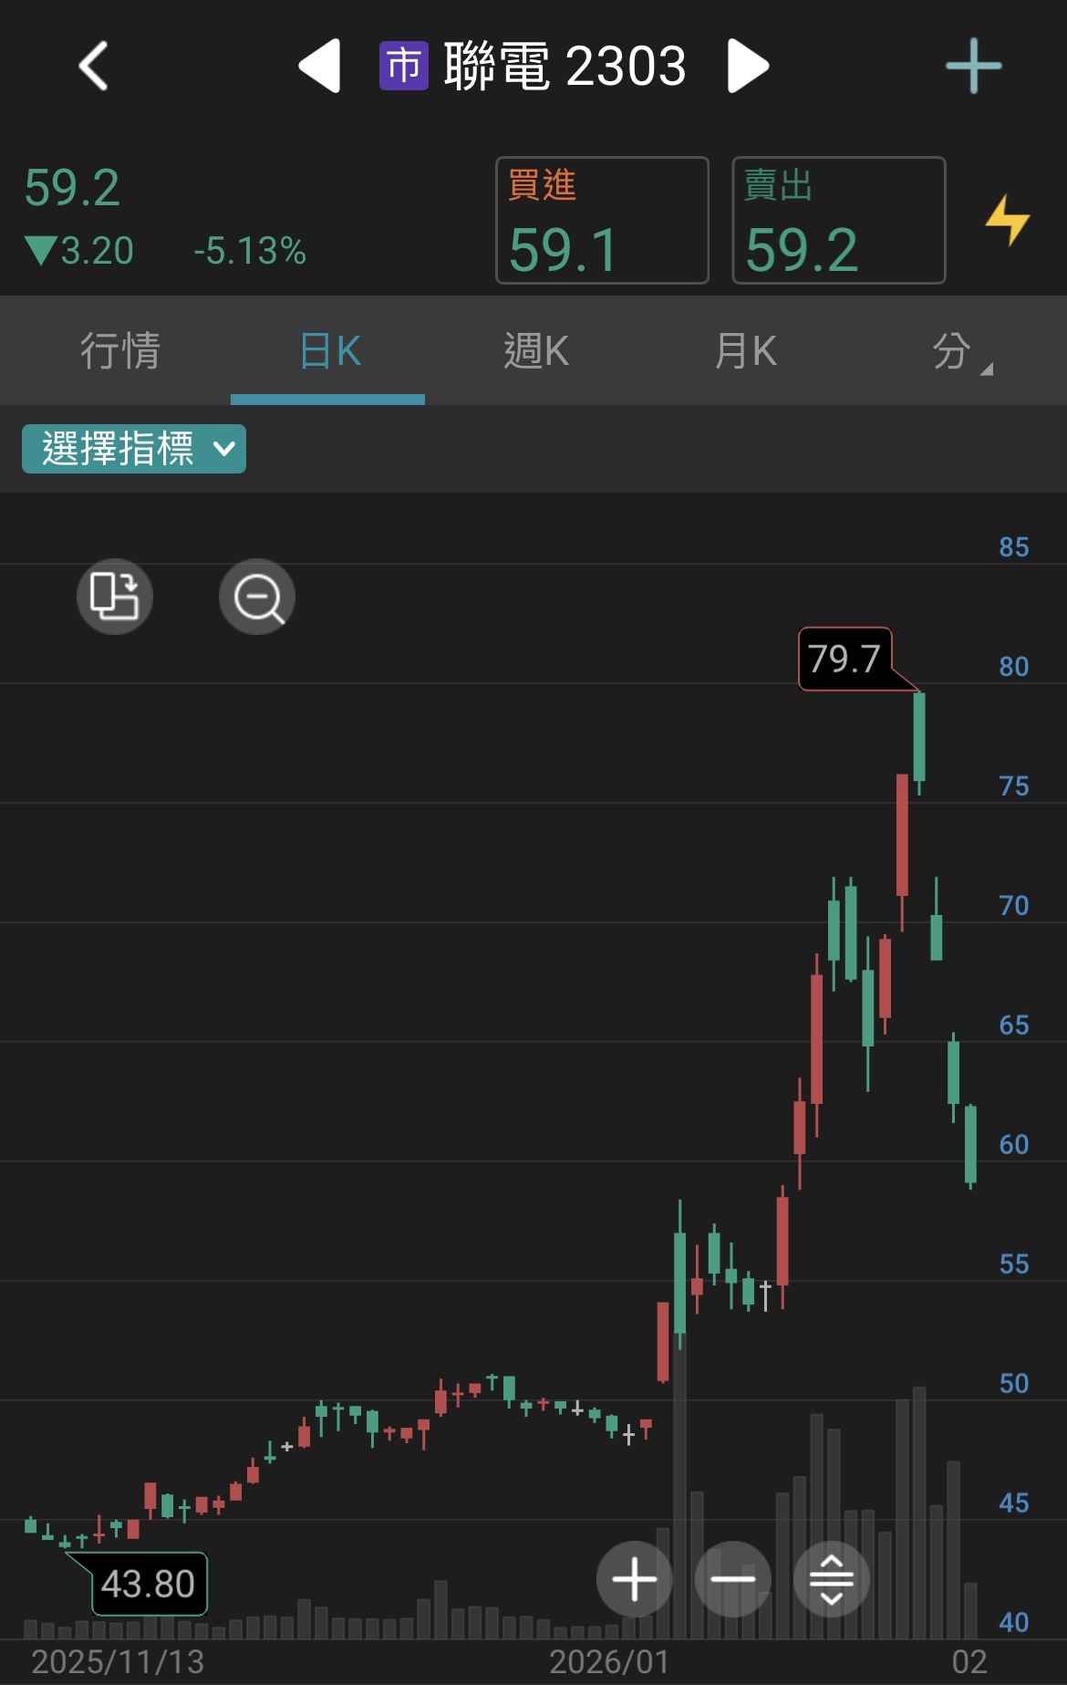
Task: Tap the plus icon to add stock
Action: [x=971, y=65]
